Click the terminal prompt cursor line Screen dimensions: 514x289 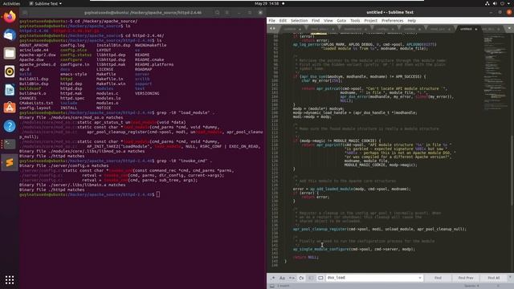(x=89, y=194)
